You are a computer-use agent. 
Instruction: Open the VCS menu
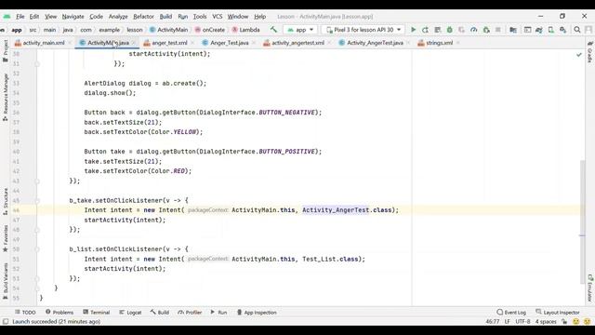(217, 17)
